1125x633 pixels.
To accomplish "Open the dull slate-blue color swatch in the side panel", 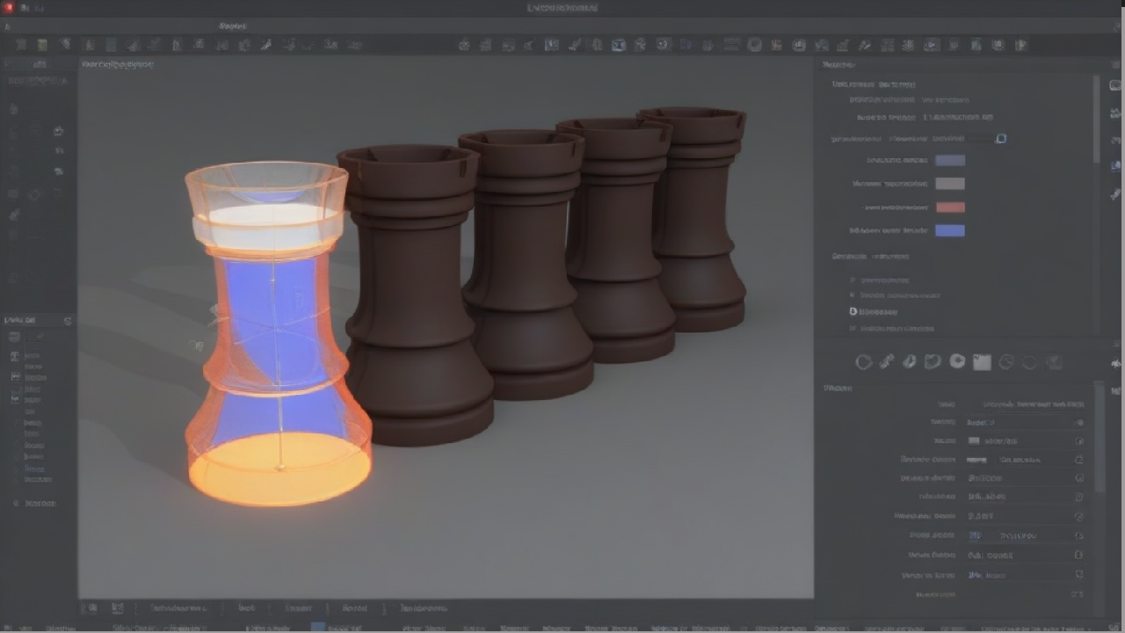I will [x=950, y=161].
